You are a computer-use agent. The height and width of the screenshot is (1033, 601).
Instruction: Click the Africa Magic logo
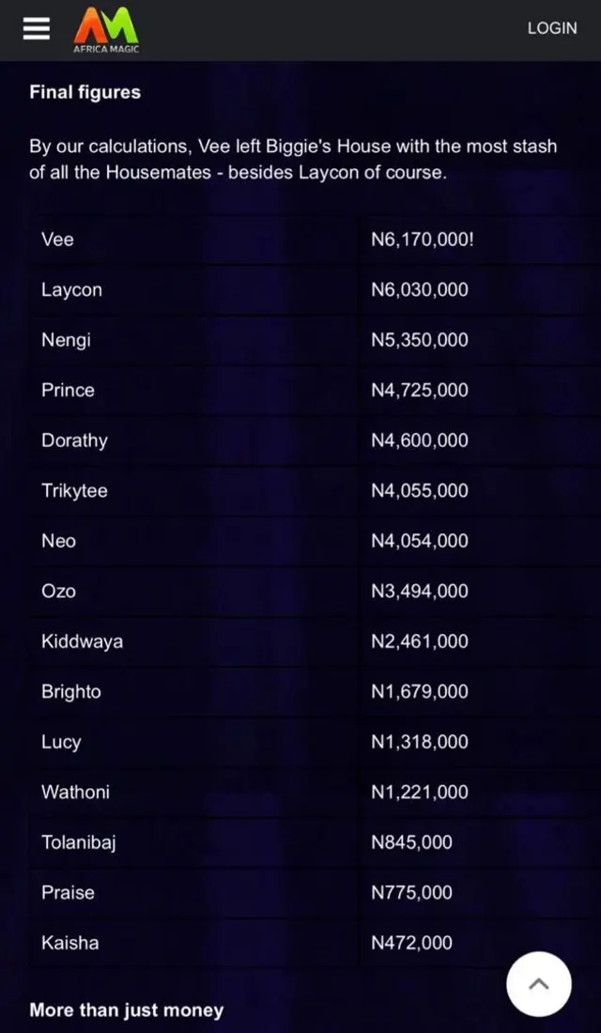105,28
